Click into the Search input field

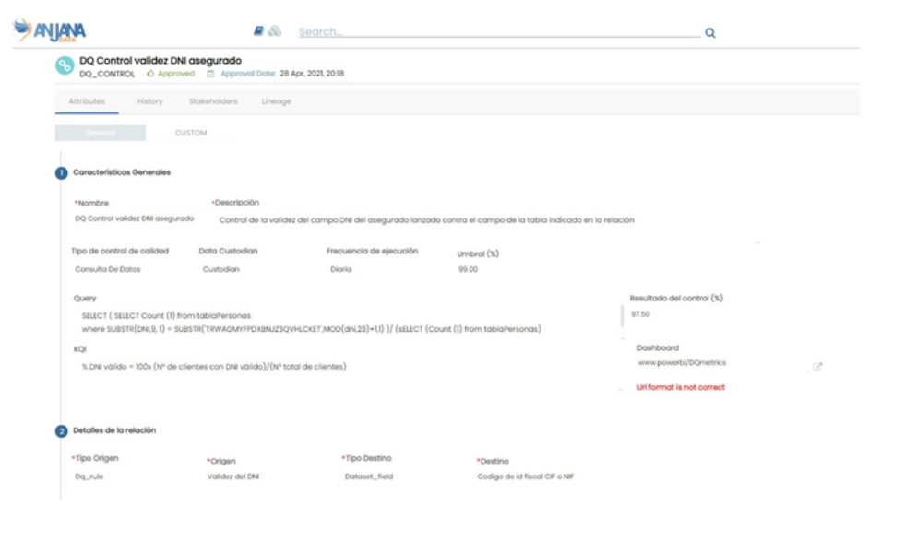point(498,32)
